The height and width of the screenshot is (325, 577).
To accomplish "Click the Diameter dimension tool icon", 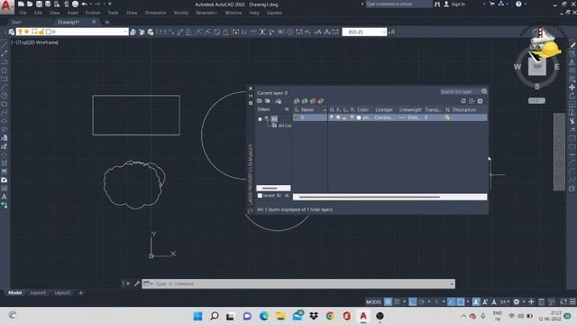I will click(216, 32).
